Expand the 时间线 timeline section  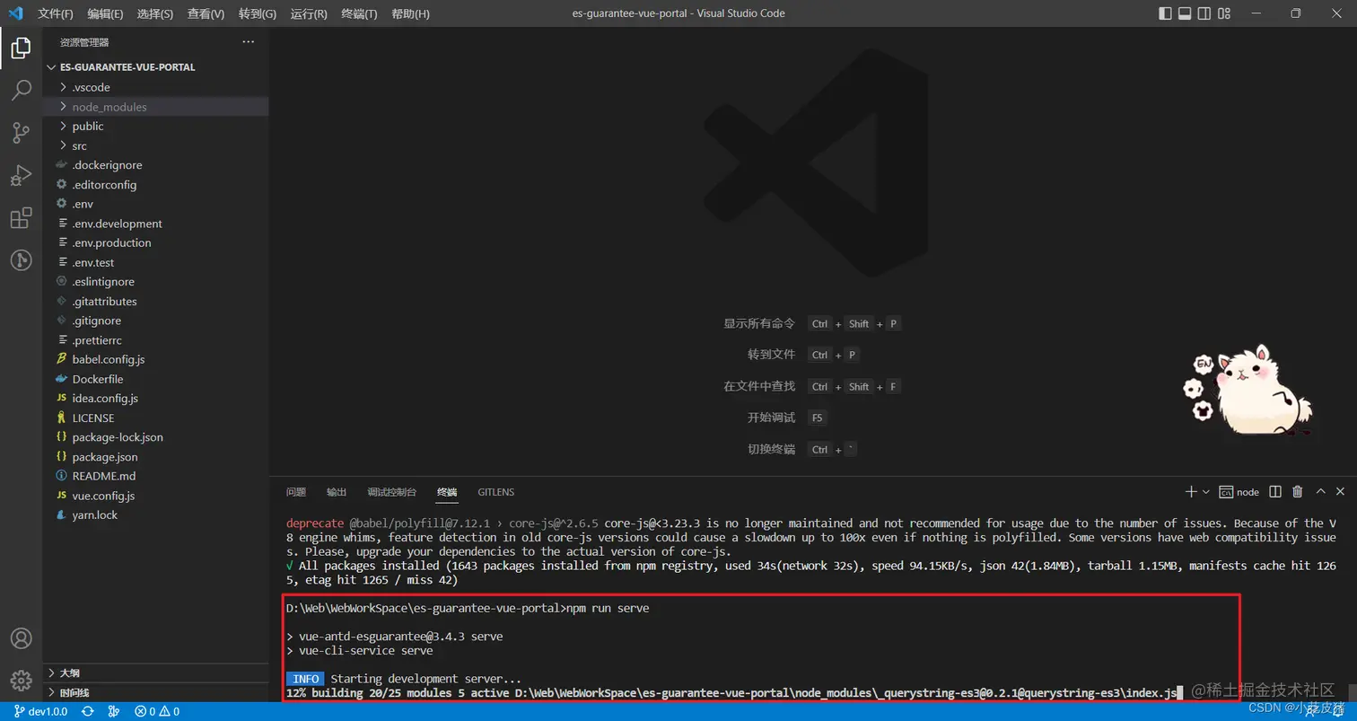click(155, 692)
